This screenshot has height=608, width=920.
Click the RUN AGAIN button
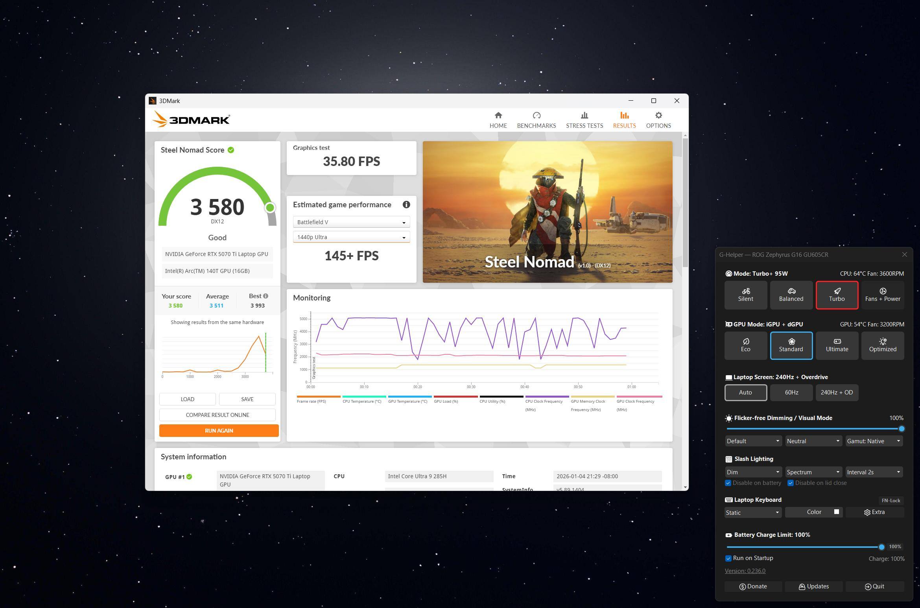219,431
